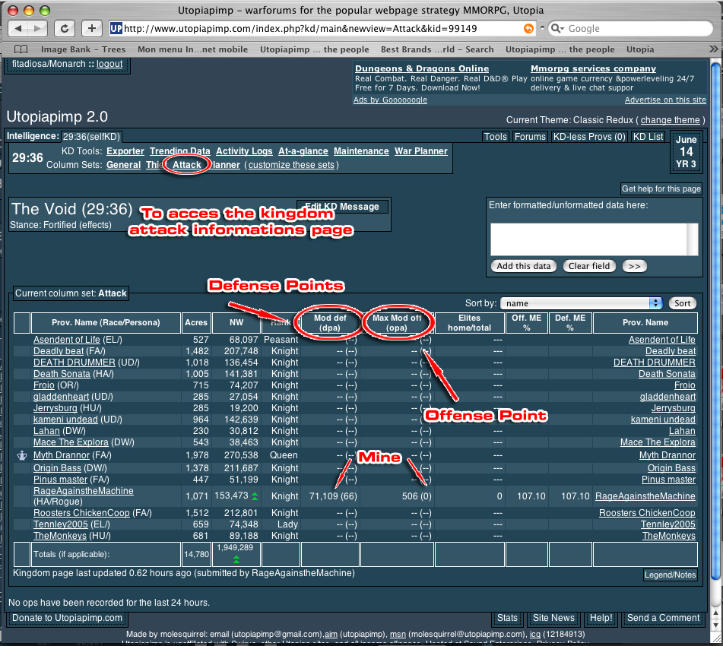Open the War Planner link
723x646 pixels.
[x=421, y=151]
